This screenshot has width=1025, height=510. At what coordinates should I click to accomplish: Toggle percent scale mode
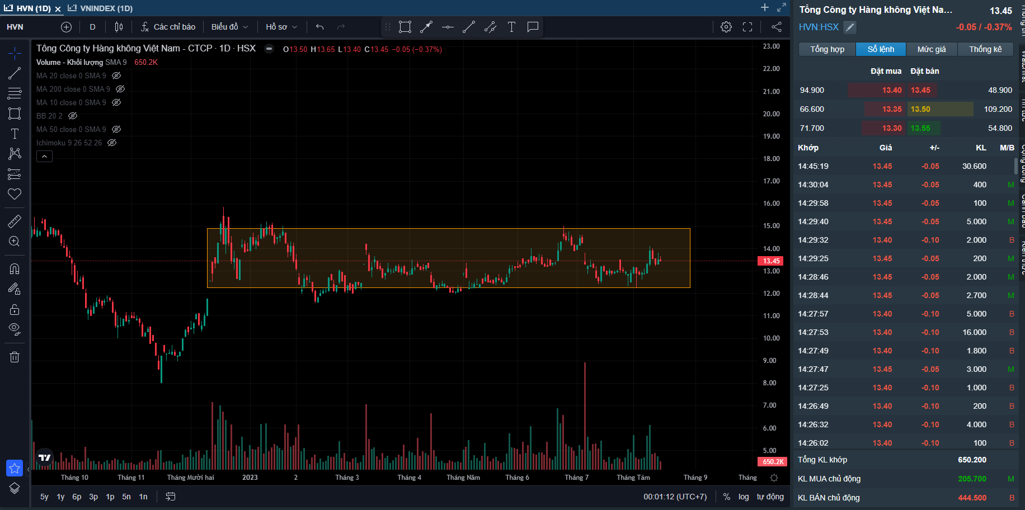tap(726, 497)
